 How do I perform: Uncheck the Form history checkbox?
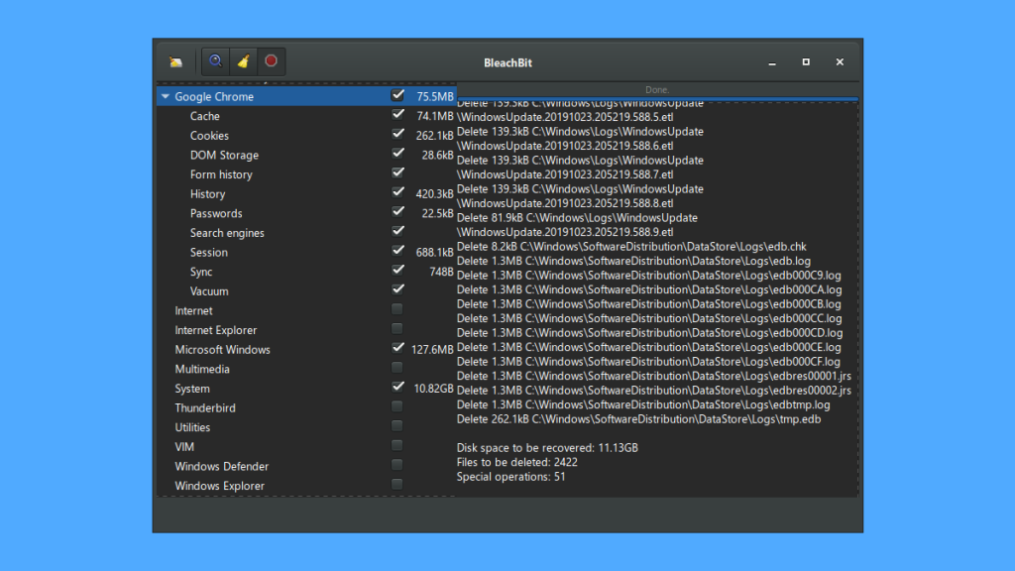[397, 173]
